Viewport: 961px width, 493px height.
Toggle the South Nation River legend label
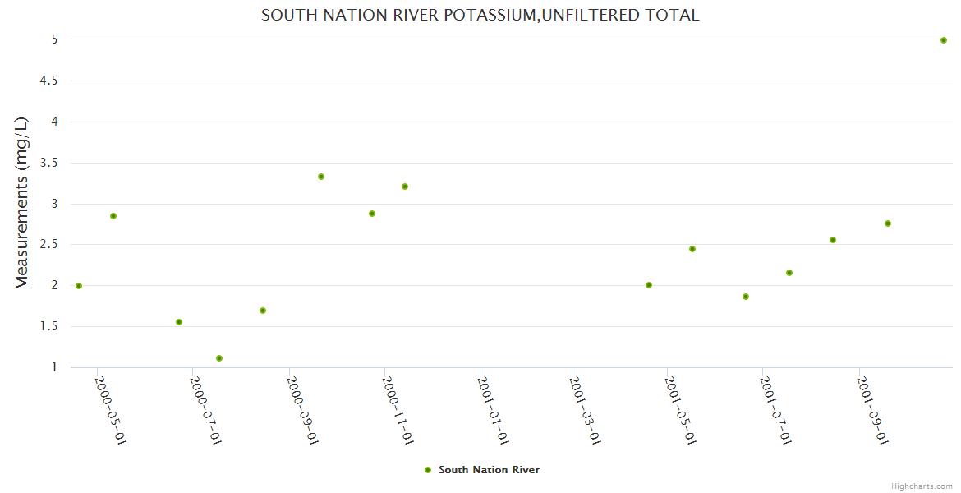(489, 470)
